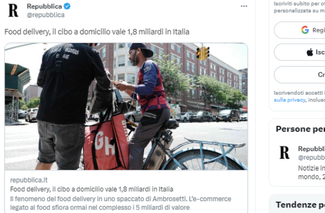
Task: Sign up with the Apple button
Action: tap(300, 52)
